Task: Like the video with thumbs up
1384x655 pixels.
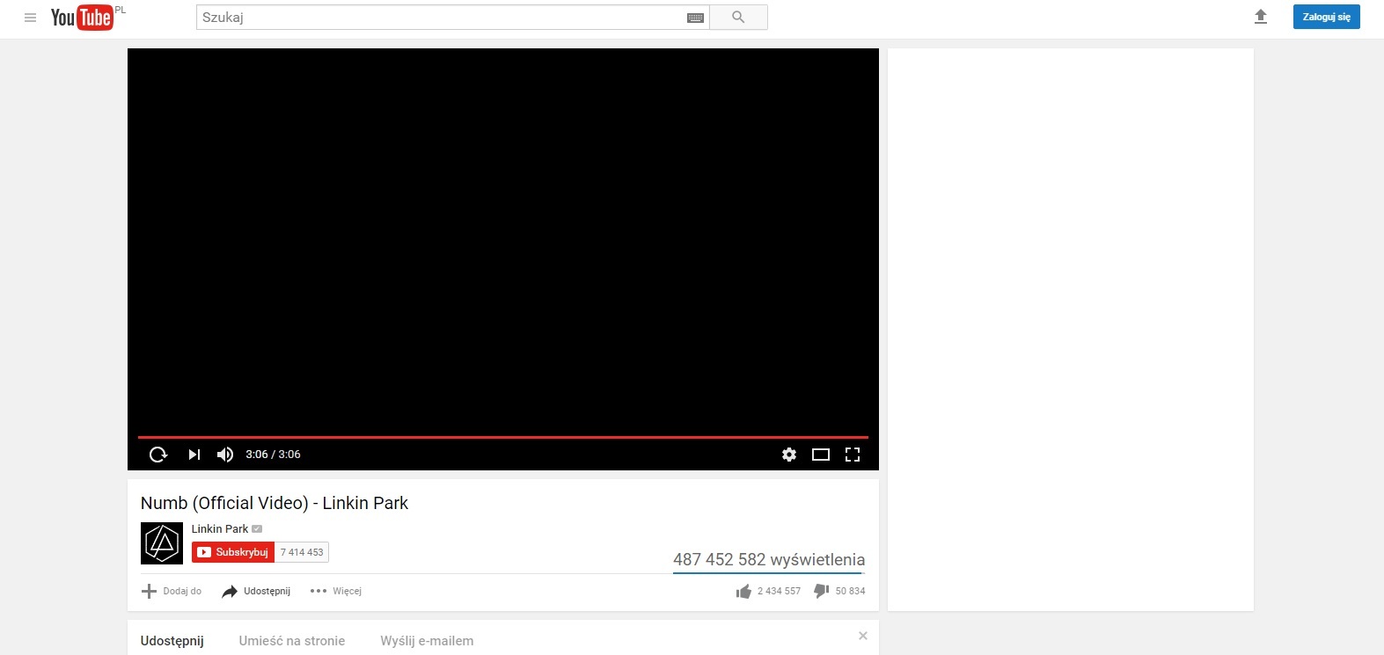Action: (x=768, y=591)
